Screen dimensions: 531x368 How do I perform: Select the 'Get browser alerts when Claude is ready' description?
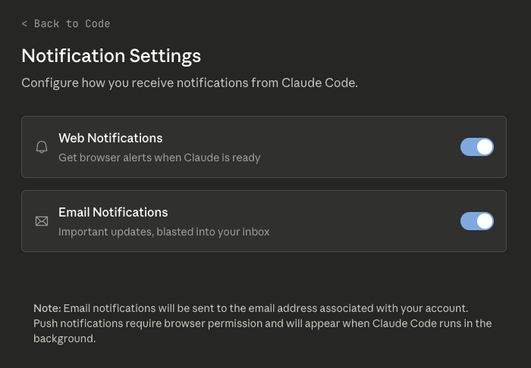pyautogui.click(x=159, y=157)
